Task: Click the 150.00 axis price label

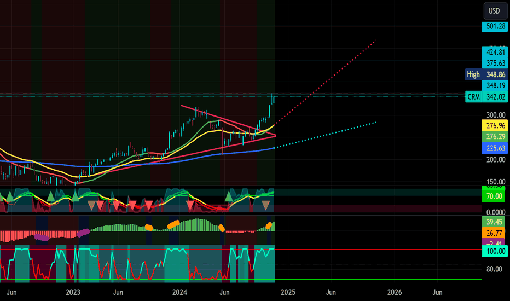Action: tap(496, 182)
